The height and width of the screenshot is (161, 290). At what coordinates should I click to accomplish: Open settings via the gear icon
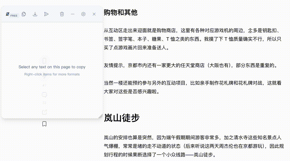click(x=83, y=14)
